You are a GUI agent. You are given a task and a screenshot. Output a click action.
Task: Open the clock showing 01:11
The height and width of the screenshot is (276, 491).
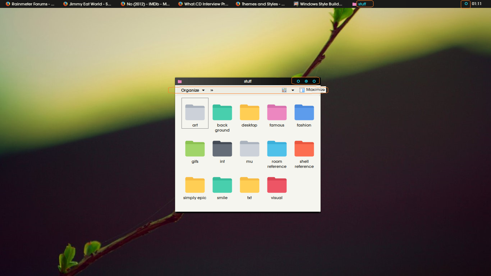click(477, 4)
